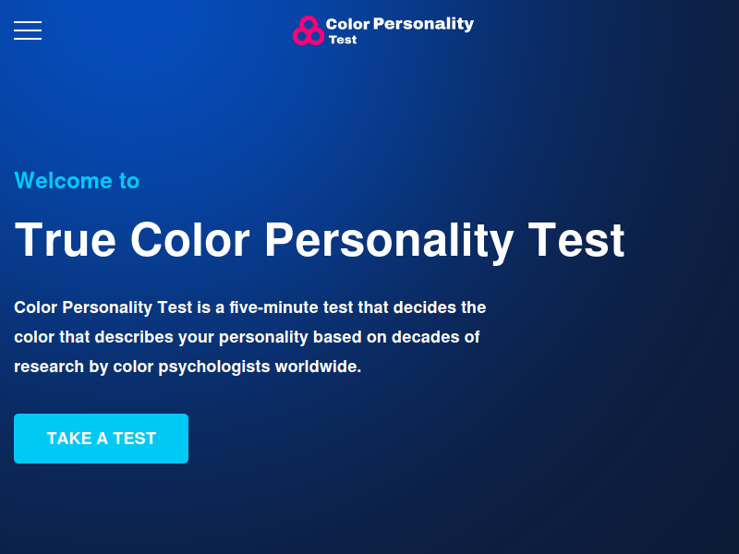Click the small "Test" text under logo

(x=343, y=40)
